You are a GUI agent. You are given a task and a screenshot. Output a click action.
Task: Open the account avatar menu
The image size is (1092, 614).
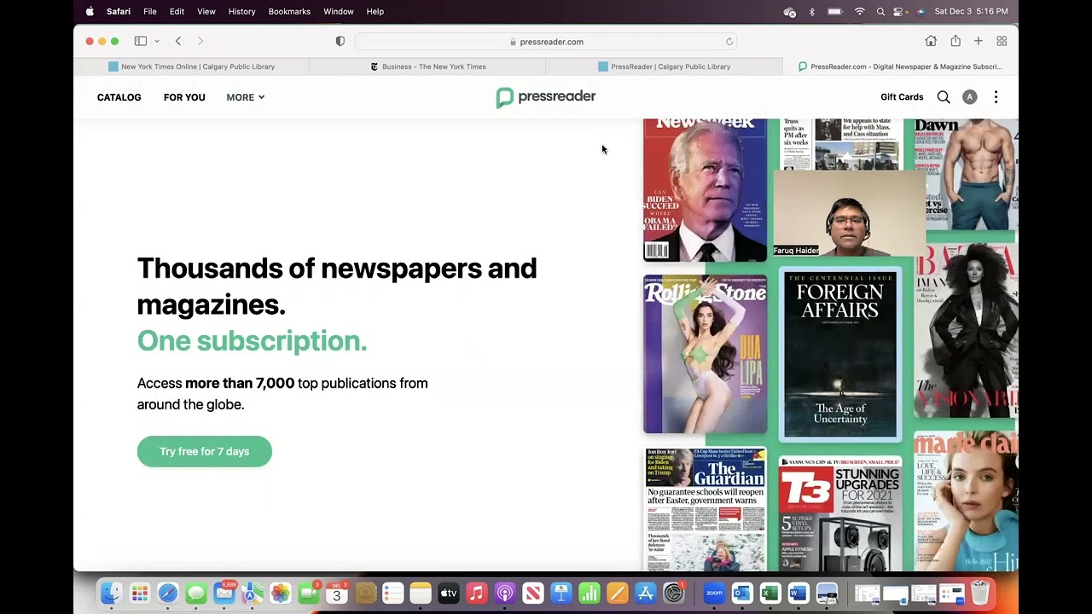click(969, 97)
